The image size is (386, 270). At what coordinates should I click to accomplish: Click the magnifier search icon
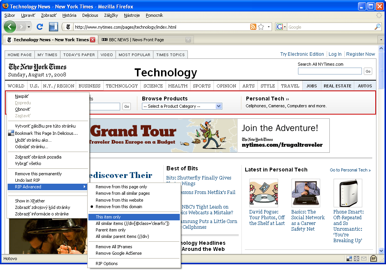click(377, 27)
